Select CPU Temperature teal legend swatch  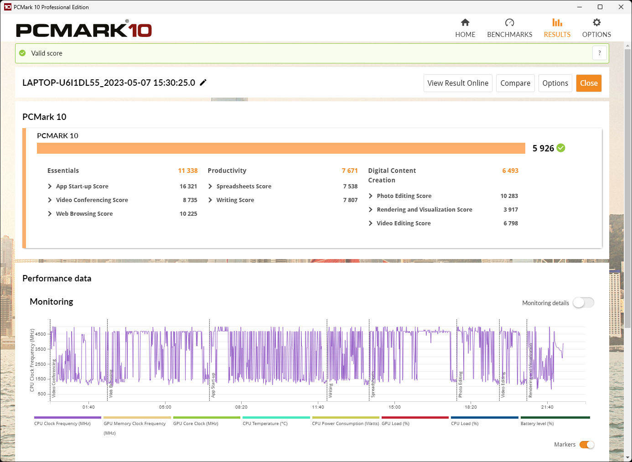pyautogui.click(x=276, y=417)
